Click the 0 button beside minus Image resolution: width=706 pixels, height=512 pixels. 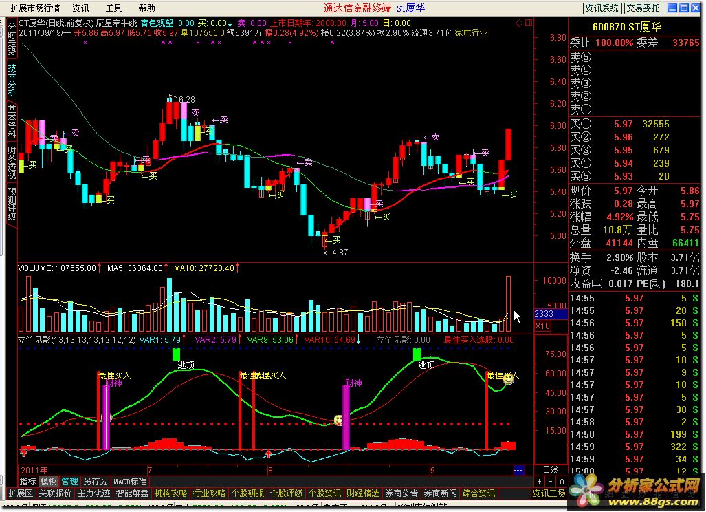click(562, 482)
